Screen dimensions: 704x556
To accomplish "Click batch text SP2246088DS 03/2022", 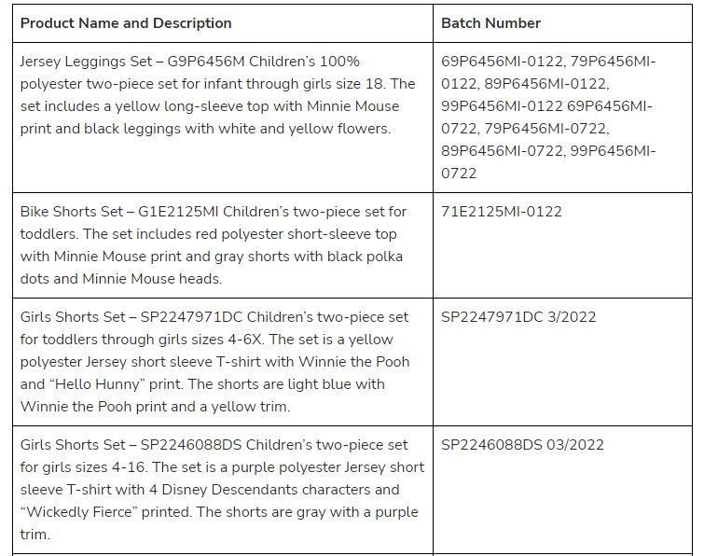I will pyautogui.click(x=522, y=445).
